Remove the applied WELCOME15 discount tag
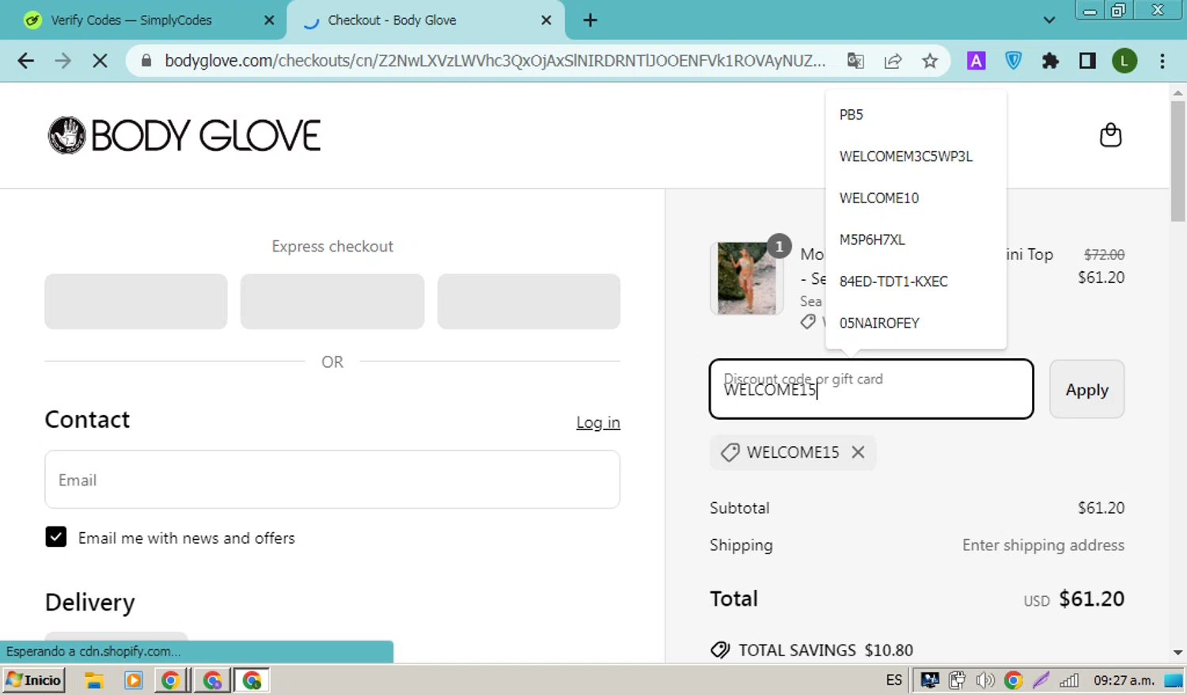Image resolution: width=1187 pixels, height=695 pixels. 858,452
